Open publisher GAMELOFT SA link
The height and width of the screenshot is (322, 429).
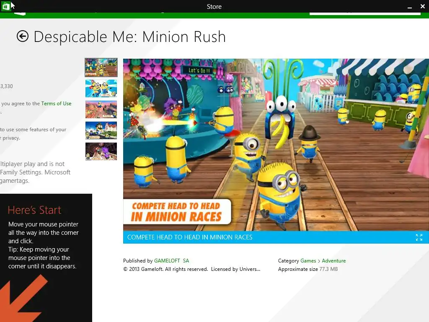click(171, 261)
